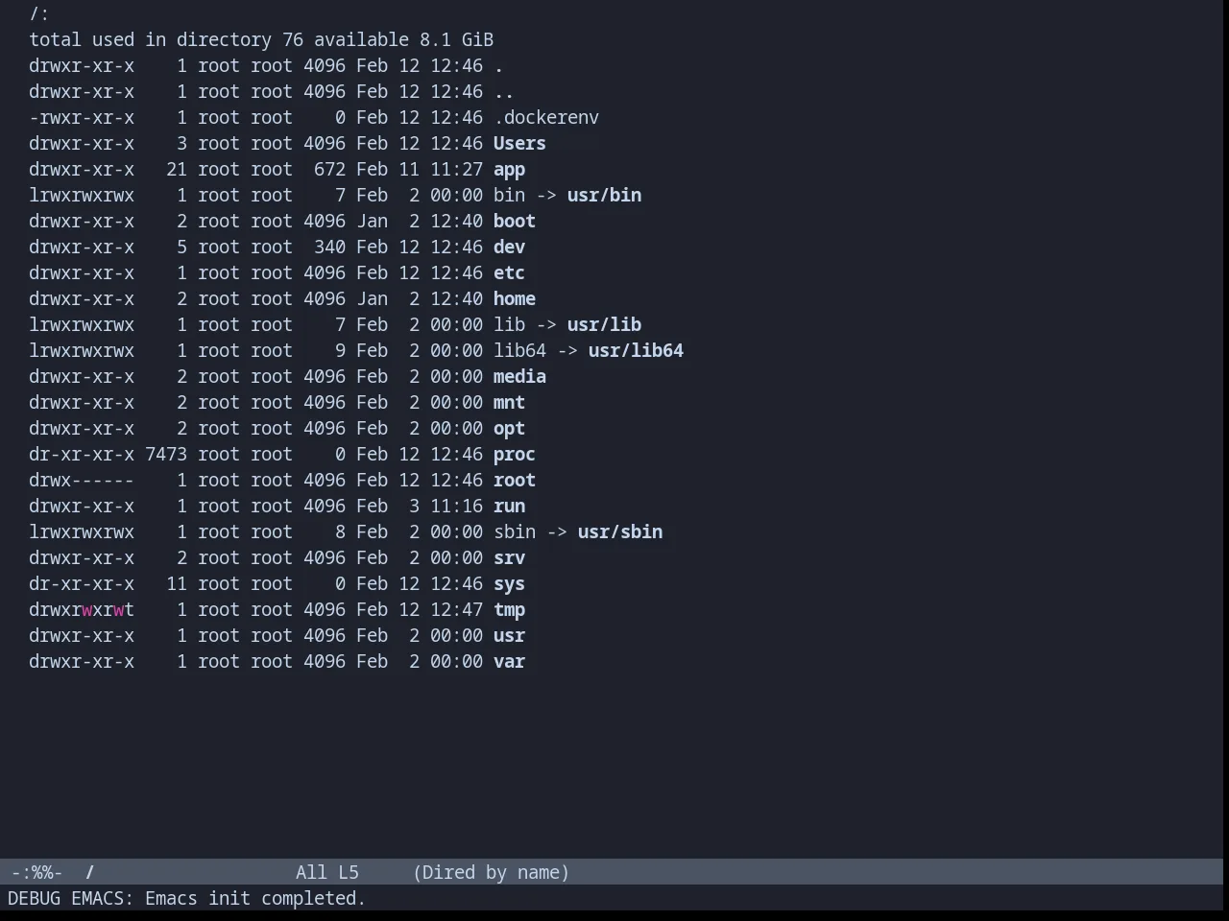Open the proc directory
This screenshot has height=921, width=1229.
tap(515, 454)
